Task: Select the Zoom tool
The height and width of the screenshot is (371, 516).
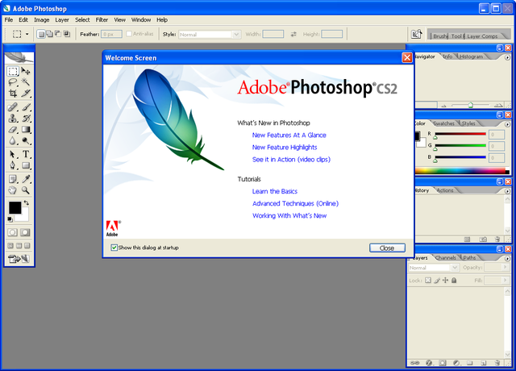Action: click(26, 190)
